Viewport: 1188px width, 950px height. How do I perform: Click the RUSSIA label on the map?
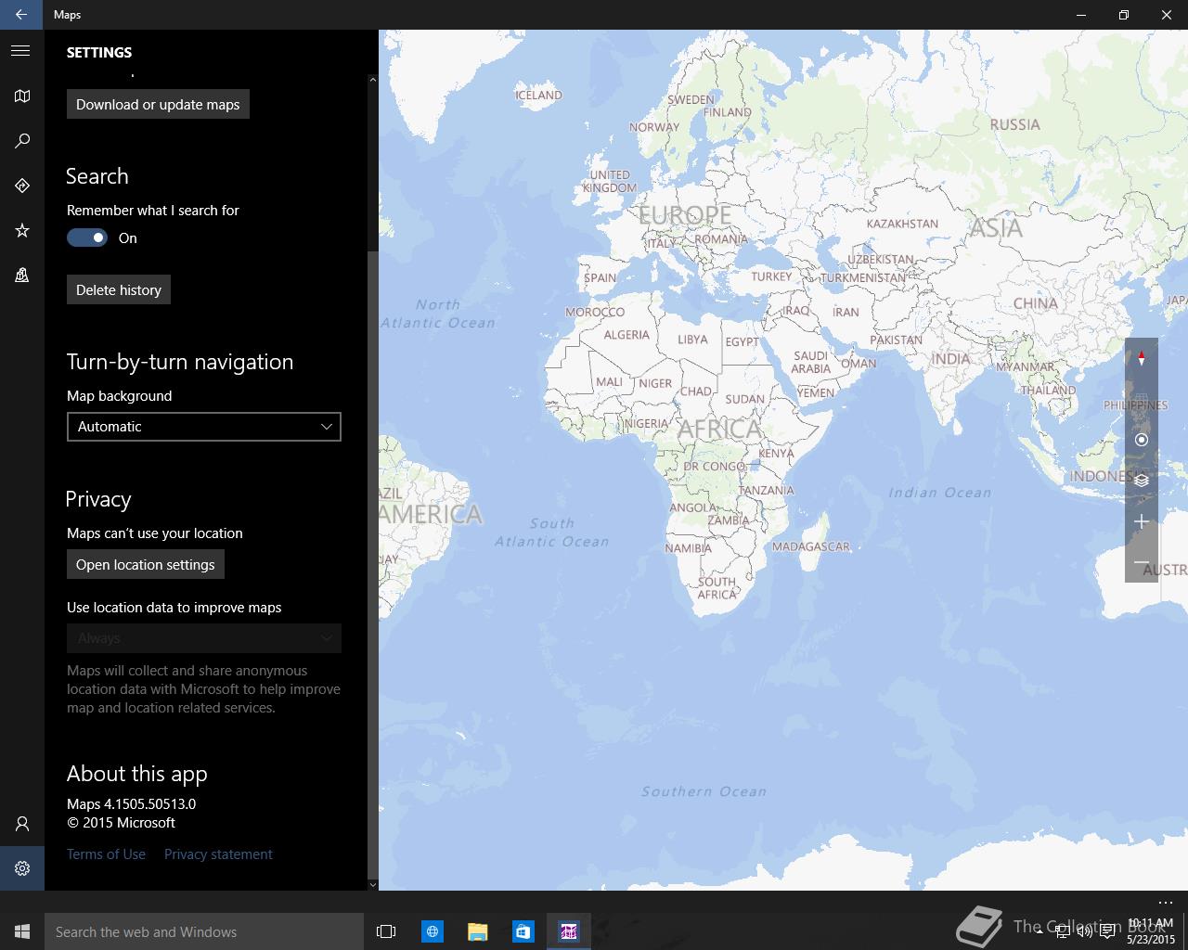[x=1014, y=124]
